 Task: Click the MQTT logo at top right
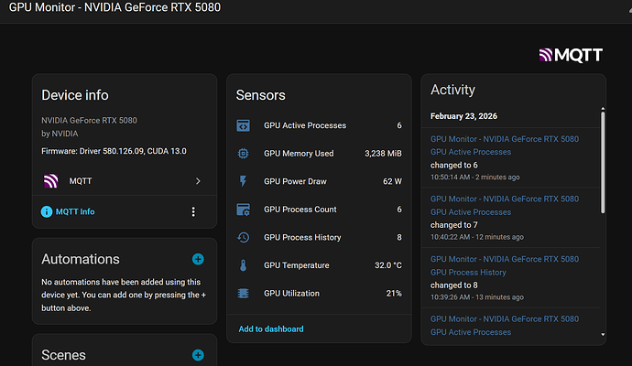coord(571,55)
